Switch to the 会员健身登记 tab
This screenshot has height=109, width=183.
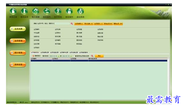[x=35, y=53]
